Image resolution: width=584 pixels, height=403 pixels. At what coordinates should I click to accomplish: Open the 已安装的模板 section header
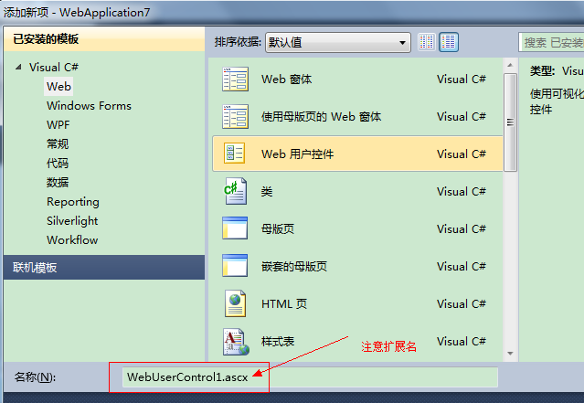[x=104, y=38]
